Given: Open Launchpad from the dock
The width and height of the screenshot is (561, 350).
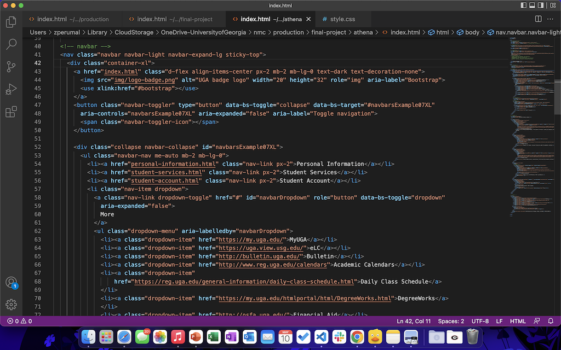Looking at the screenshot, I should tap(106, 336).
